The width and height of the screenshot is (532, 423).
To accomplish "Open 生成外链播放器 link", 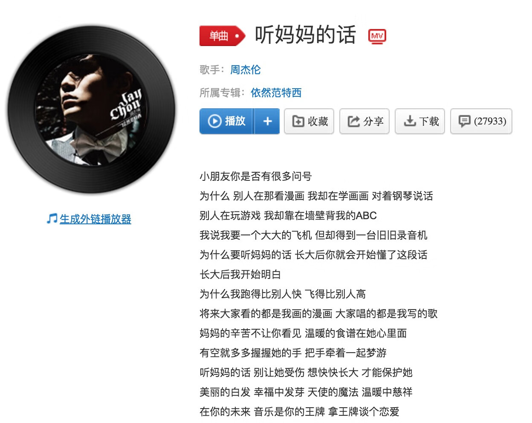I will pyautogui.click(x=95, y=219).
